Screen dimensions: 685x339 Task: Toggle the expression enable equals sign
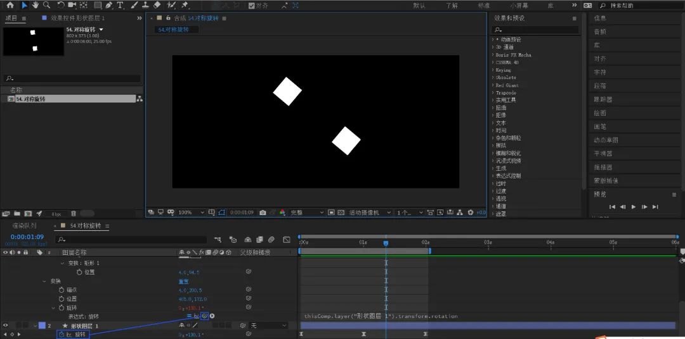tap(189, 316)
